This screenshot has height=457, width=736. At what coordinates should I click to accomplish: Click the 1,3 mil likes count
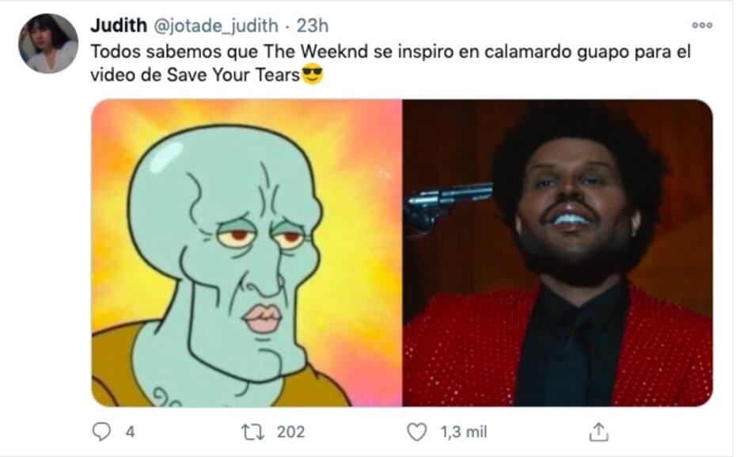pyautogui.click(x=463, y=432)
